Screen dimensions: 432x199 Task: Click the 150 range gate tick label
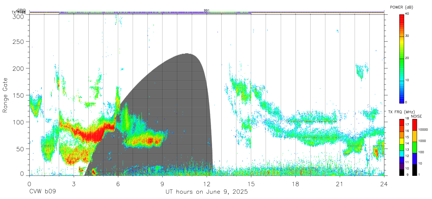[18, 95]
